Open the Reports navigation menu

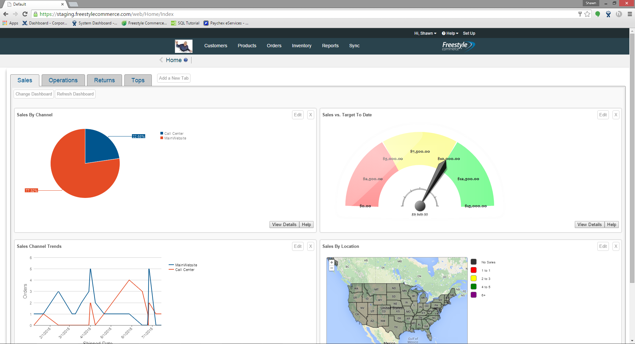click(x=330, y=46)
